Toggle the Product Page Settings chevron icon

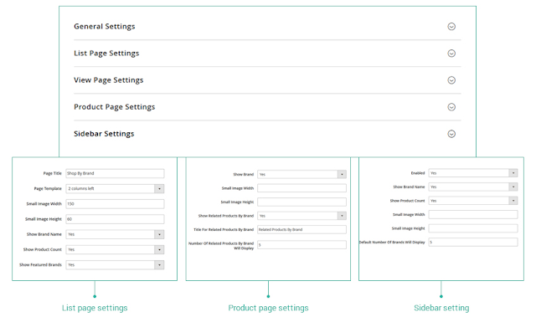pyautogui.click(x=451, y=107)
